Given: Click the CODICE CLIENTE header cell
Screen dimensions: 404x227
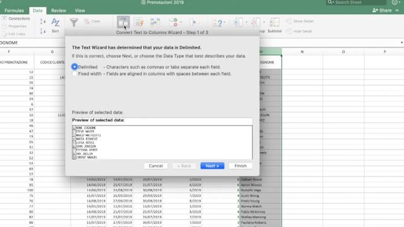Looking at the screenshot, I should click(52, 62).
